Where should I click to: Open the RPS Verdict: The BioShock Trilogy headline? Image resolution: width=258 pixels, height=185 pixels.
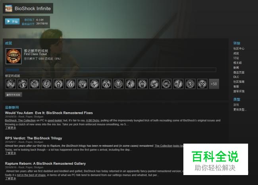point(33,138)
